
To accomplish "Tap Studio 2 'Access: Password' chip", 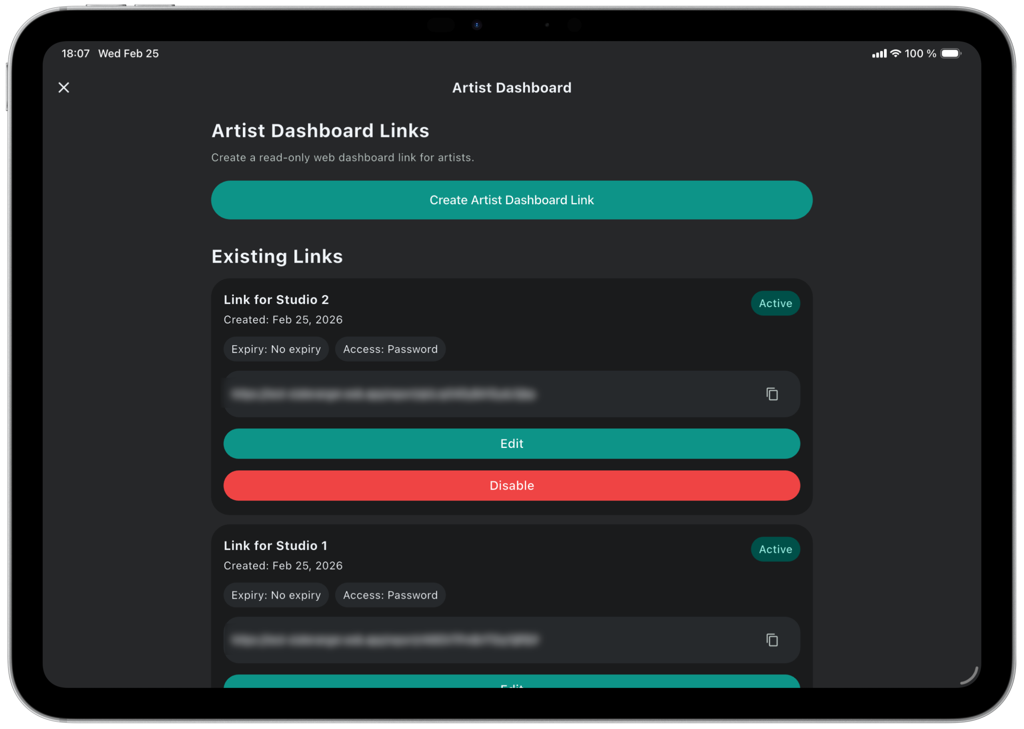I will click(390, 349).
